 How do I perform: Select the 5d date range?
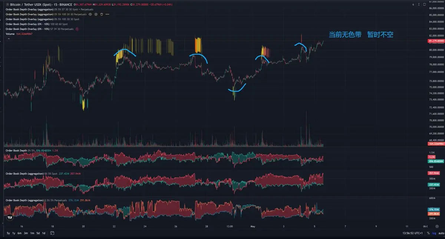38,233
